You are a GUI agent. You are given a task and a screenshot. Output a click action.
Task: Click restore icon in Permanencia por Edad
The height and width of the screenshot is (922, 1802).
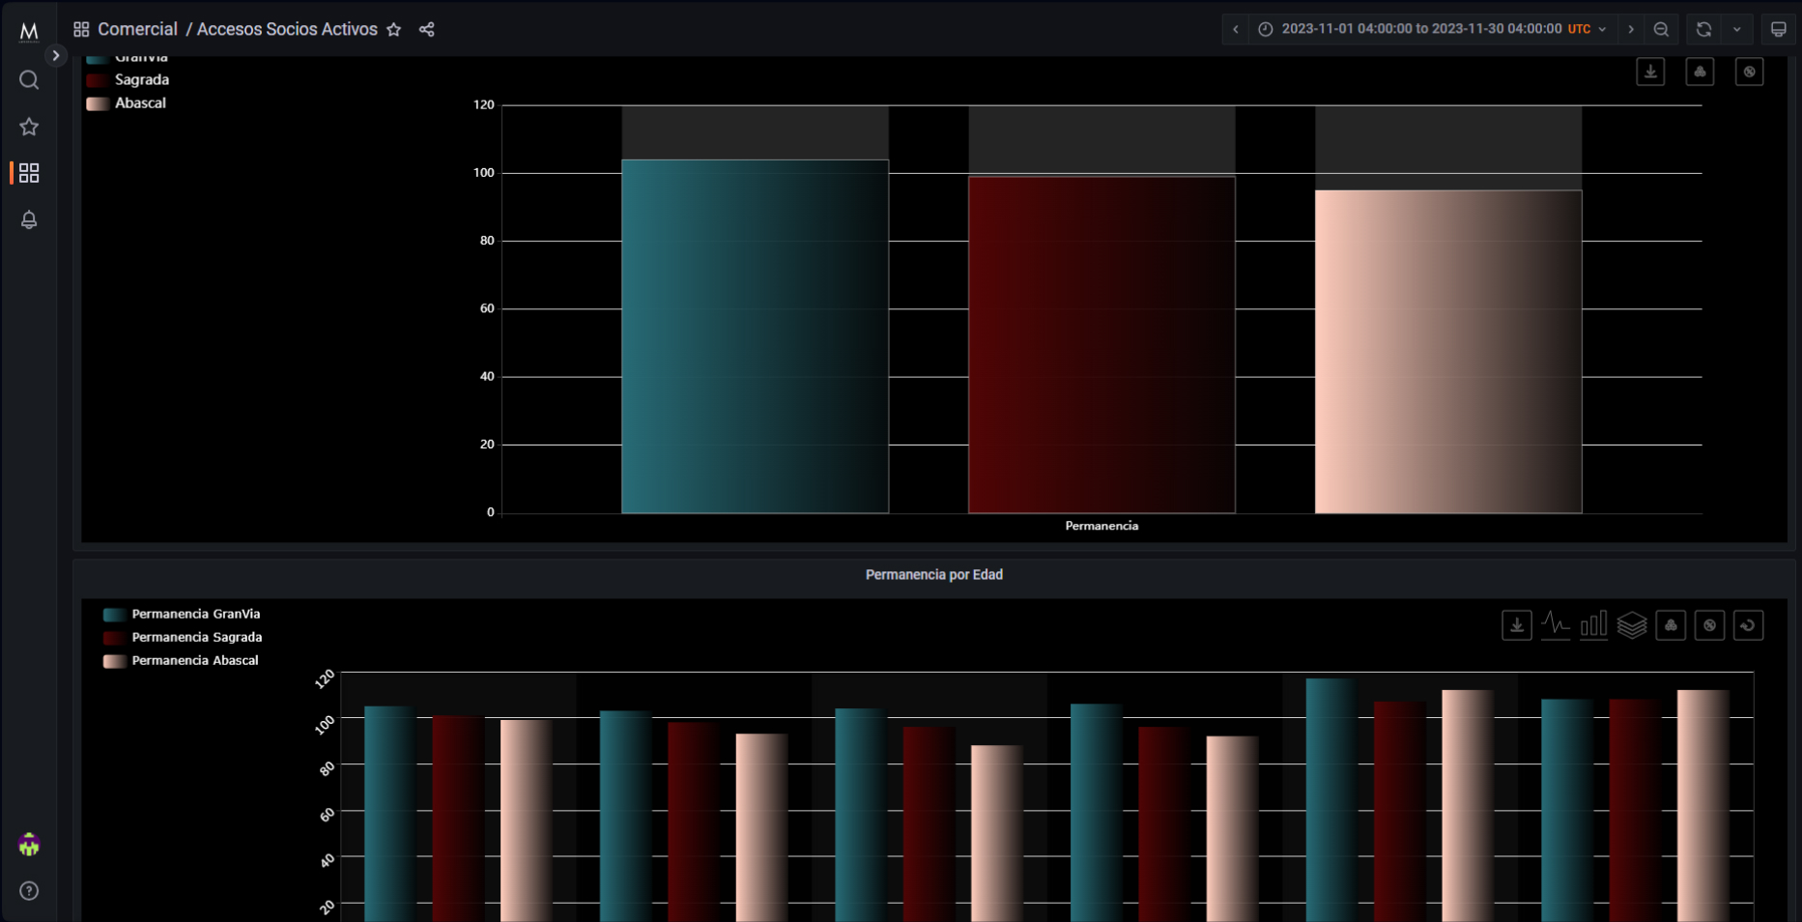coord(1748,625)
